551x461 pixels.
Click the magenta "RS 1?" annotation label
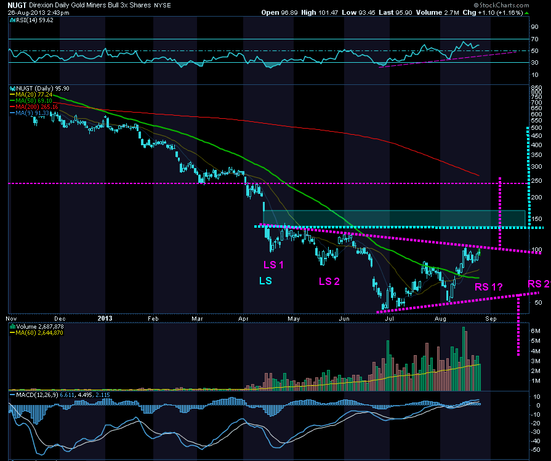[x=488, y=287]
